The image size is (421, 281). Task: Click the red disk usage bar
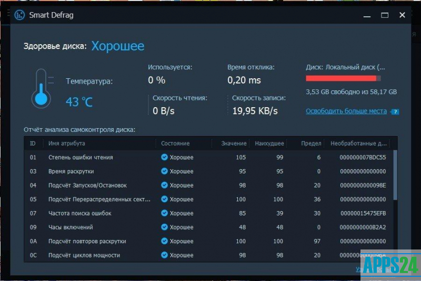tap(343, 78)
